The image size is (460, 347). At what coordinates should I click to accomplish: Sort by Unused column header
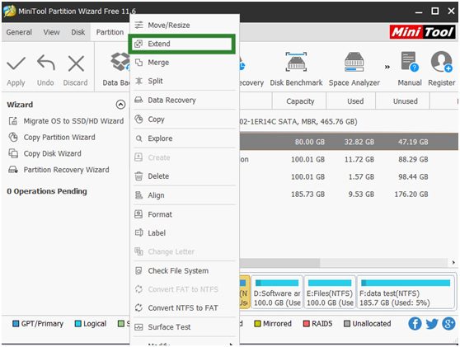click(x=403, y=101)
